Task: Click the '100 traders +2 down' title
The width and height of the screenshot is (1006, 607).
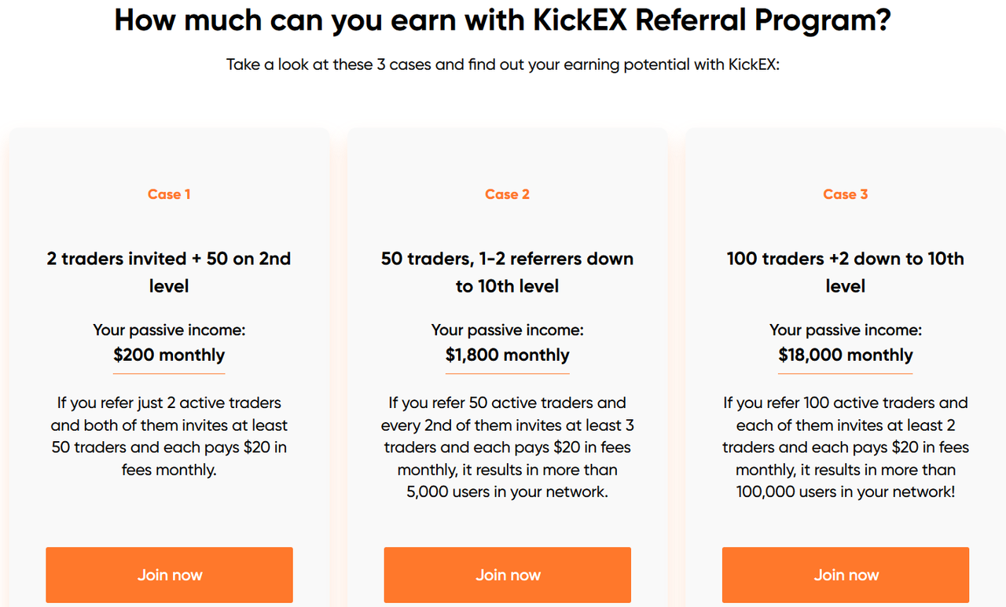Action: pos(846,272)
